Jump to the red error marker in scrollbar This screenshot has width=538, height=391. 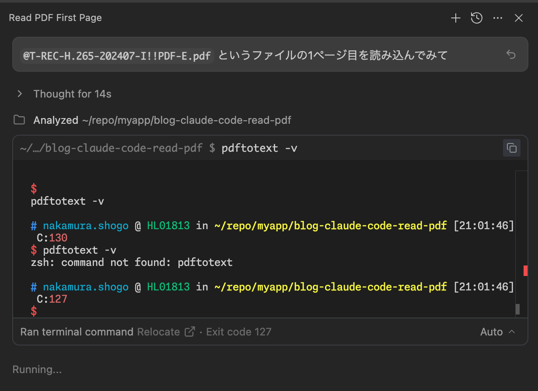click(x=525, y=271)
